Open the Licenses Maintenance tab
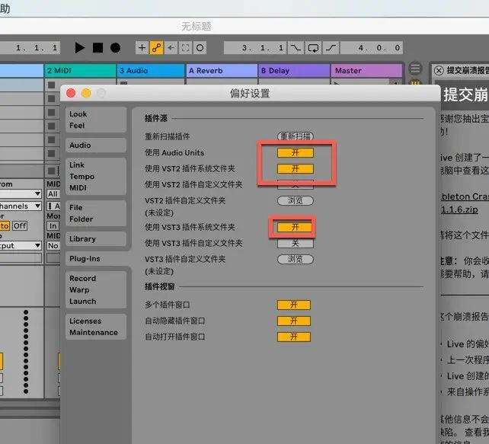 [96, 327]
